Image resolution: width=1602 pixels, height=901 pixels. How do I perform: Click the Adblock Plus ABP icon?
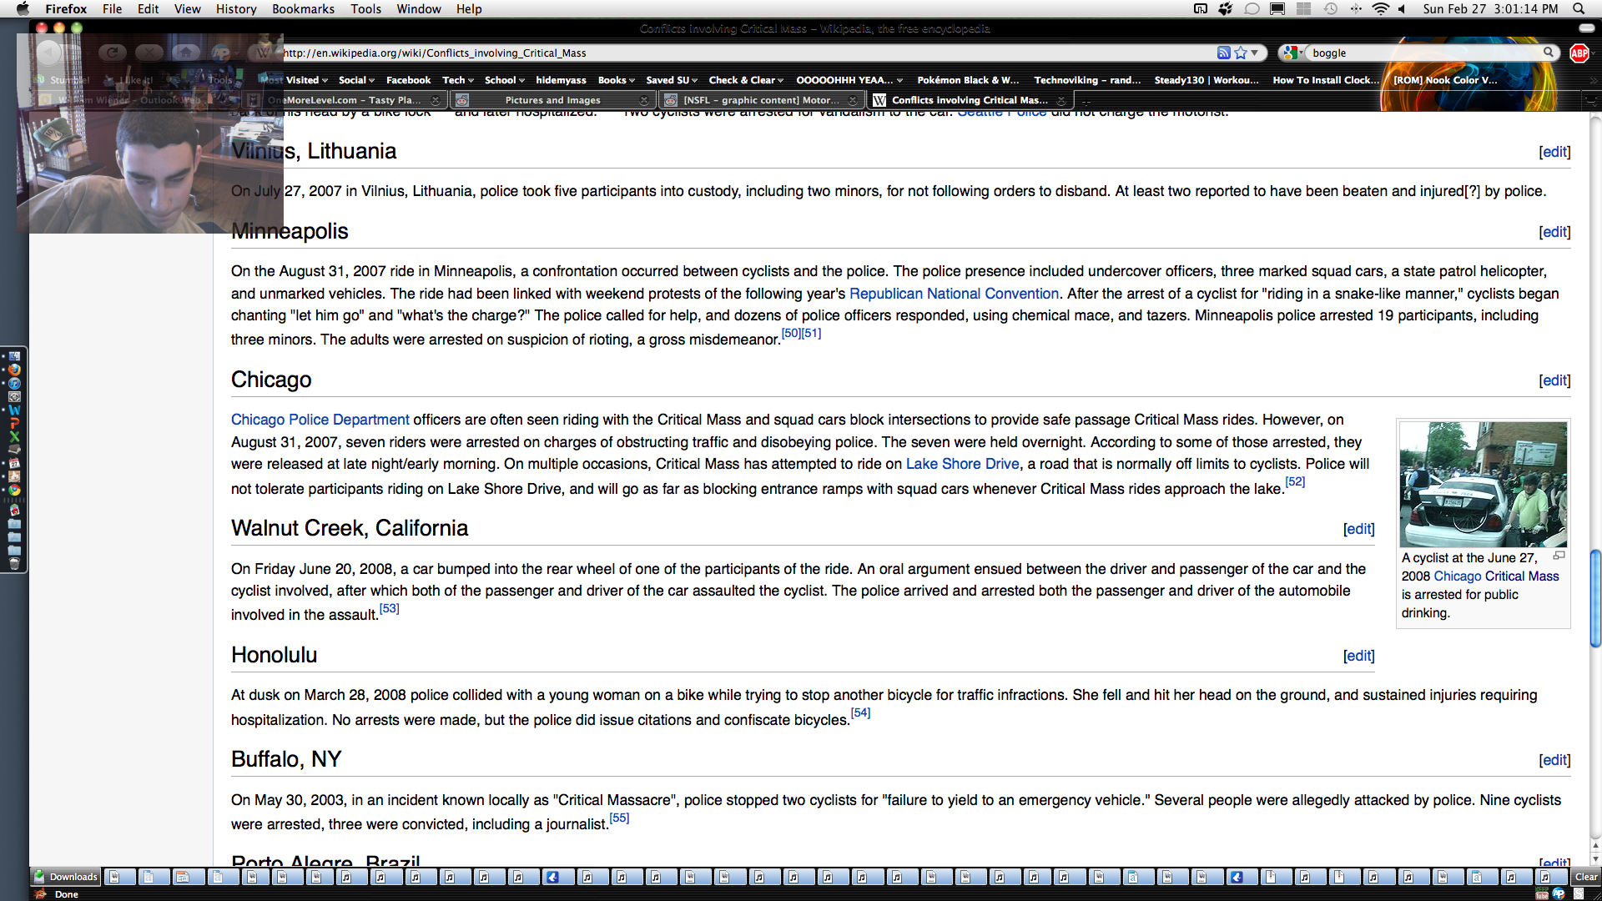coord(1579,53)
